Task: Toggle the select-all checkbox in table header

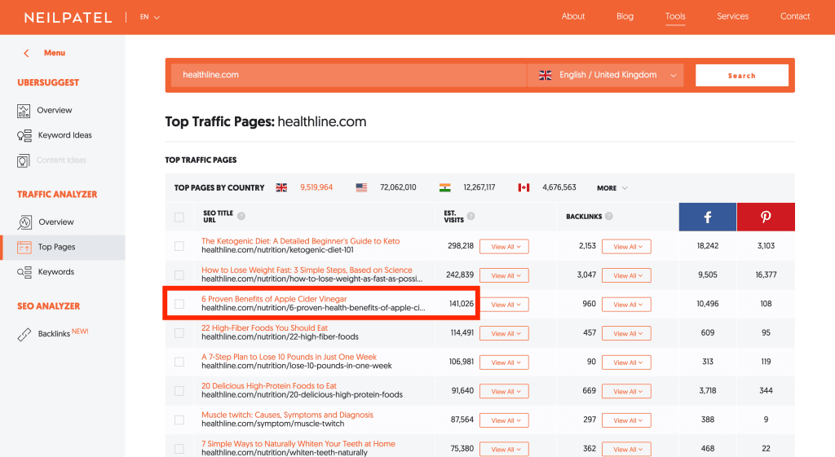Action: 179,217
